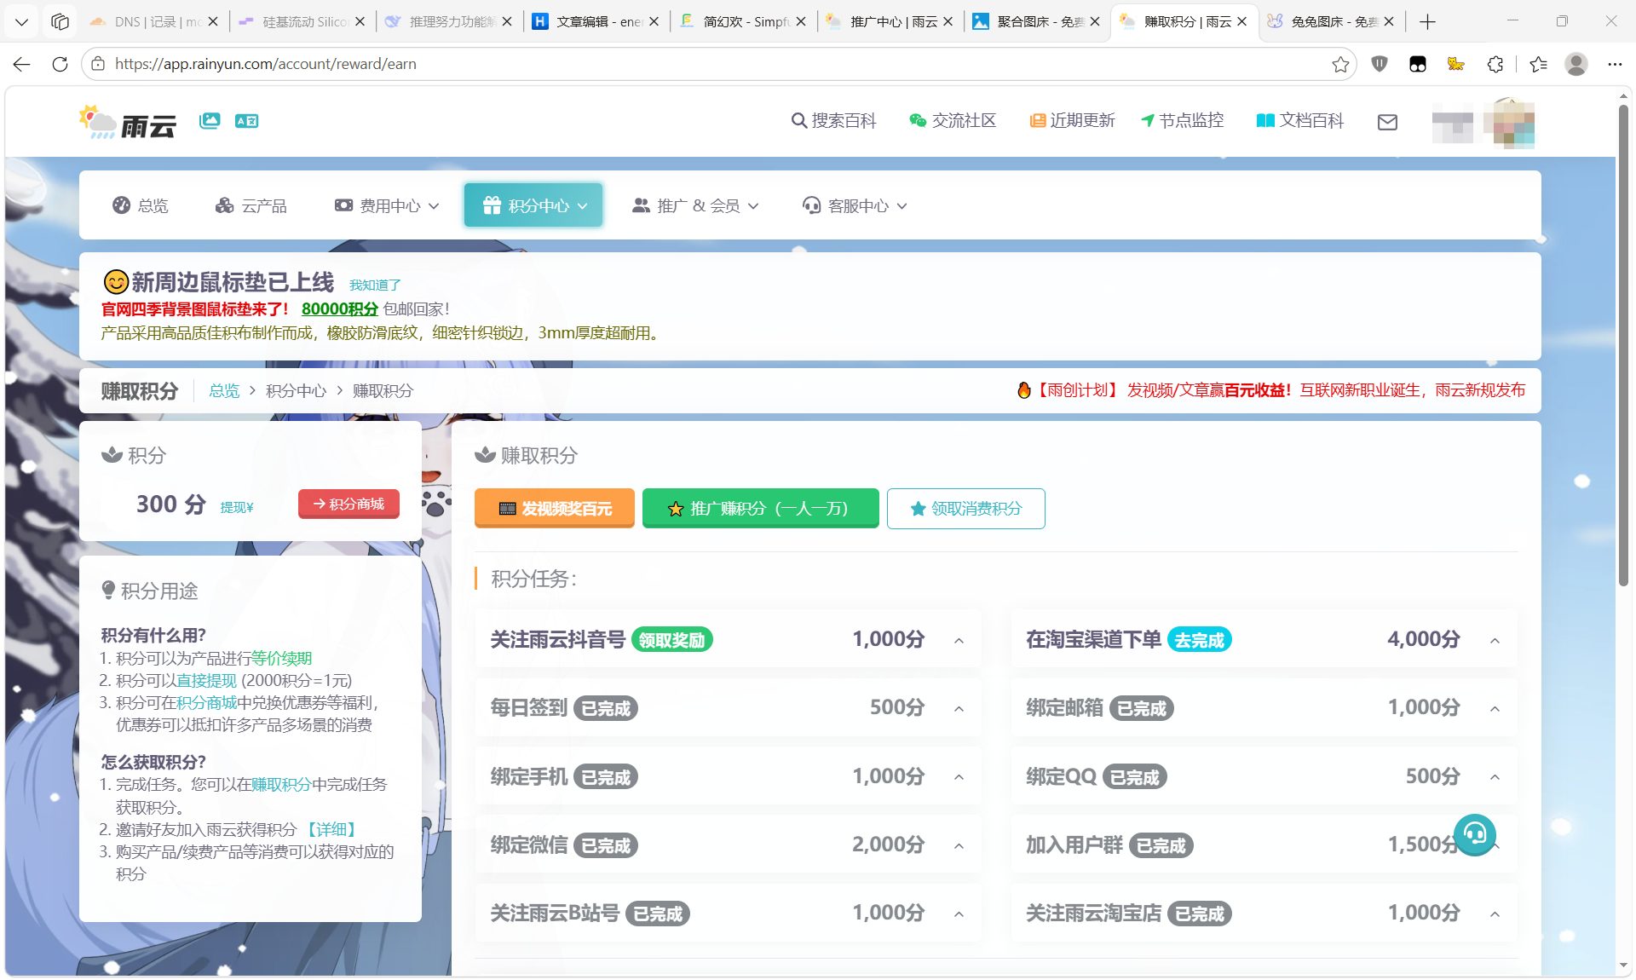Open a new browser tab
The height and width of the screenshot is (980, 1636).
1428,21
